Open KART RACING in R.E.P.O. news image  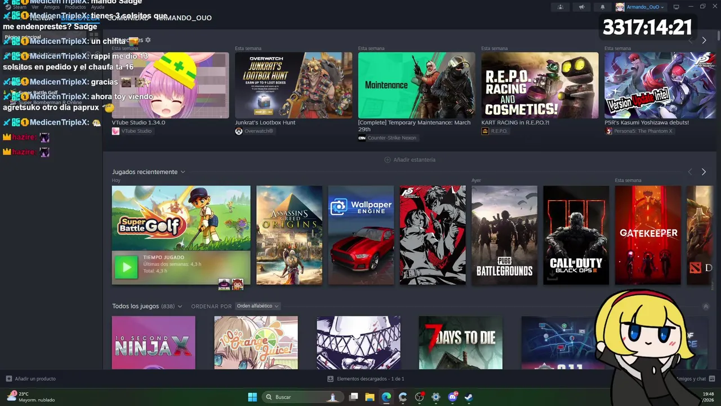[540, 85]
